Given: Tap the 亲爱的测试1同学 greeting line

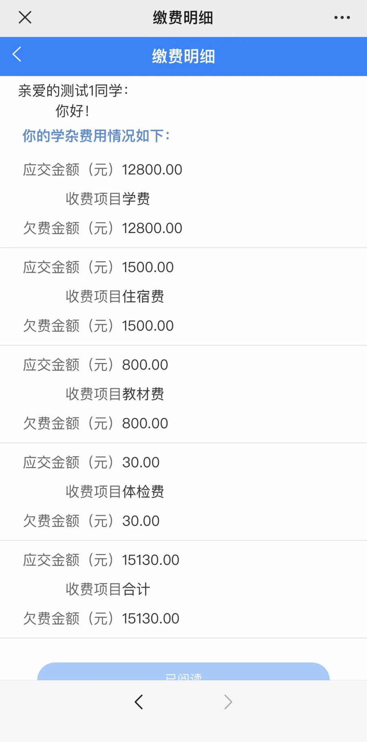Looking at the screenshot, I should click(73, 91).
